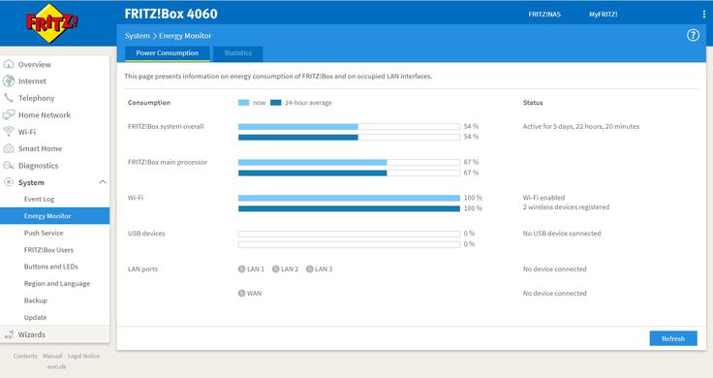Click the Wi-Fi now consumption bar
The image size is (713, 378).
point(349,198)
